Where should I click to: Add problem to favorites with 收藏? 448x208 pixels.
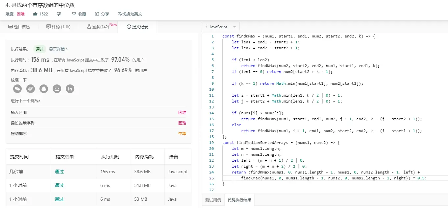coord(79,14)
